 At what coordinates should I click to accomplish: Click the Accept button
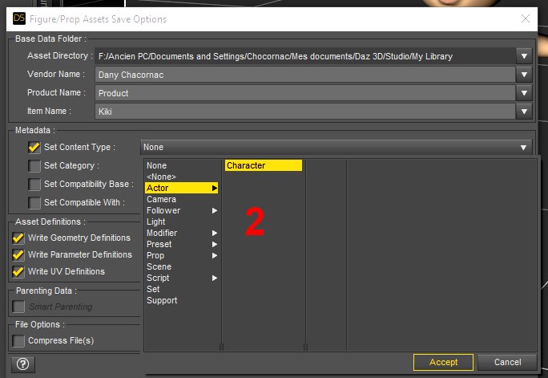(443, 362)
